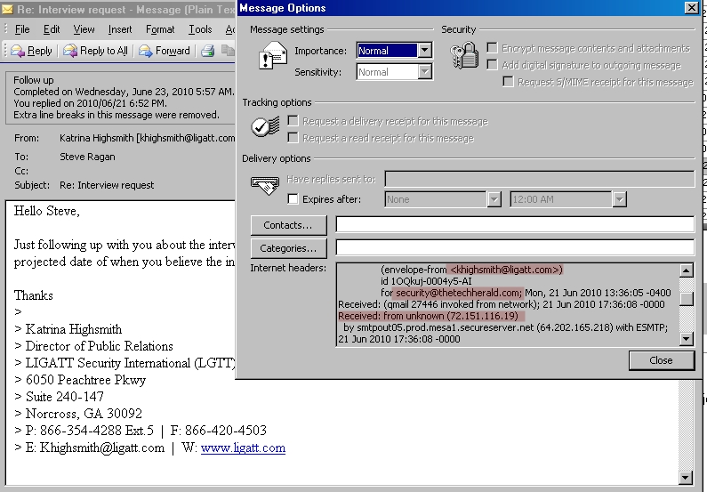Image resolution: width=707 pixels, height=492 pixels.
Task: Open the Tools menu
Action: point(200,29)
